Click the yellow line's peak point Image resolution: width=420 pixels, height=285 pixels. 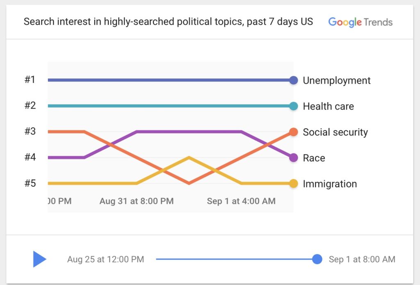tap(189, 157)
